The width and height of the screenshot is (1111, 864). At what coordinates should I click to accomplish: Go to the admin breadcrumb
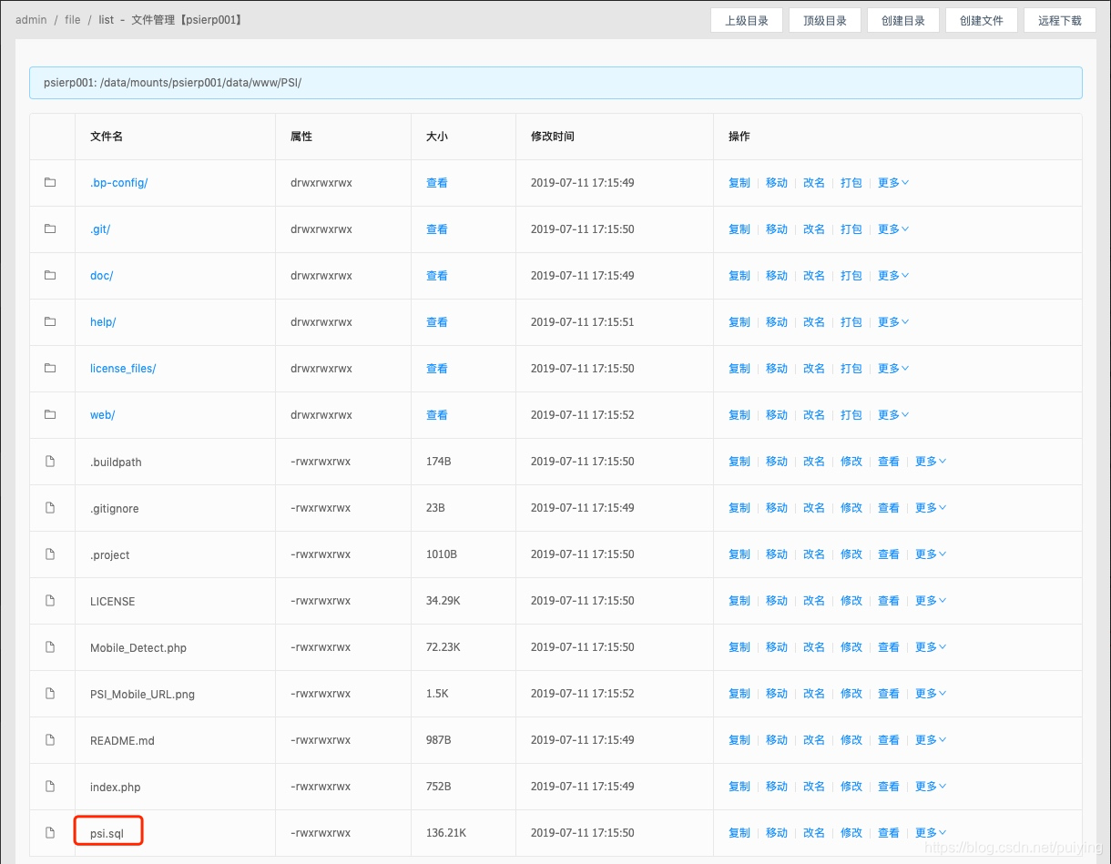(31, 19)
